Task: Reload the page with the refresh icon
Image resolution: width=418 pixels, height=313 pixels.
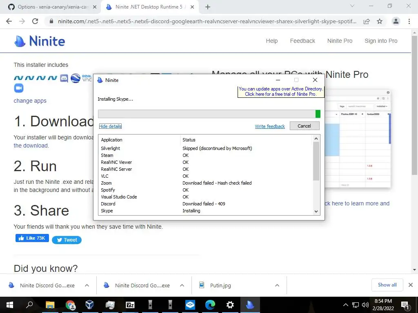Action: click(35, 21)
